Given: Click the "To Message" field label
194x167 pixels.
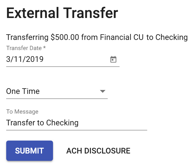Looking at the screenshot, I should [x=22, y=112].
